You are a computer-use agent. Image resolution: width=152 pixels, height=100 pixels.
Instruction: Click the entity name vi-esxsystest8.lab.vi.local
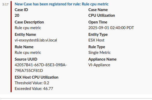click(x=36, y=40)
